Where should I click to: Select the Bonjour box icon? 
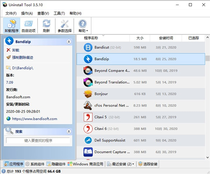88,94
